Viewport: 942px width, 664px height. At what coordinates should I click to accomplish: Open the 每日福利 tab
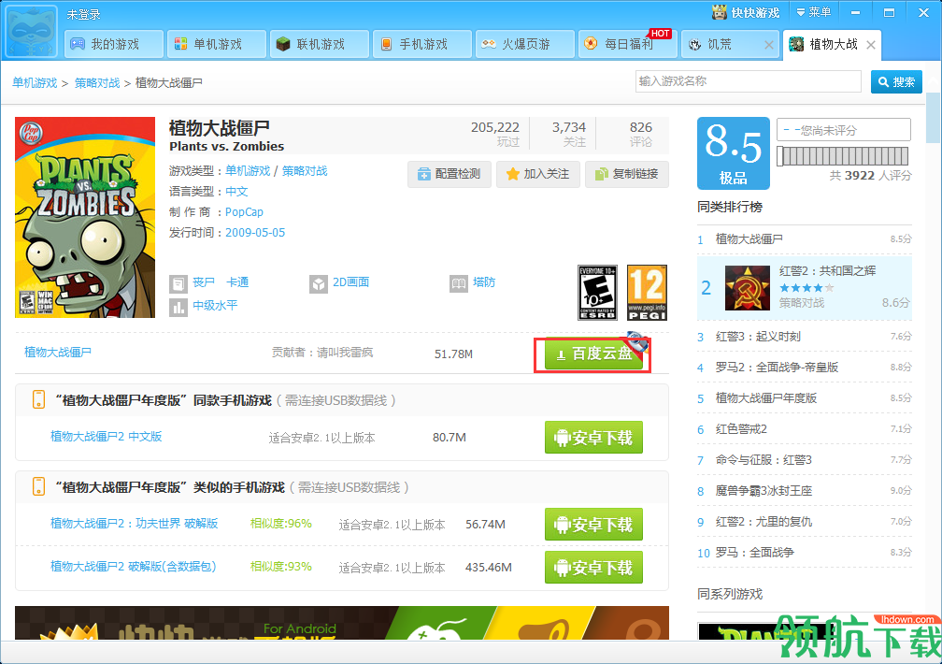628,44
